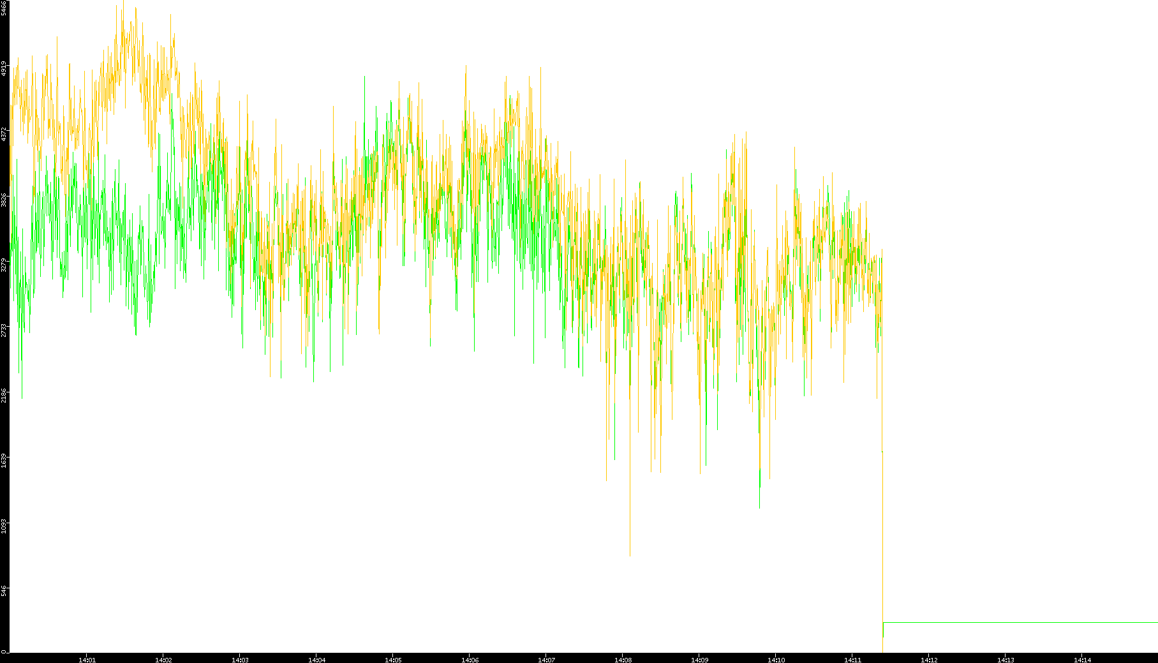Image resolution: width=1158 pixels, height=663 pixels.
Task: Select the 14:05 time marker
Action: 393,660
